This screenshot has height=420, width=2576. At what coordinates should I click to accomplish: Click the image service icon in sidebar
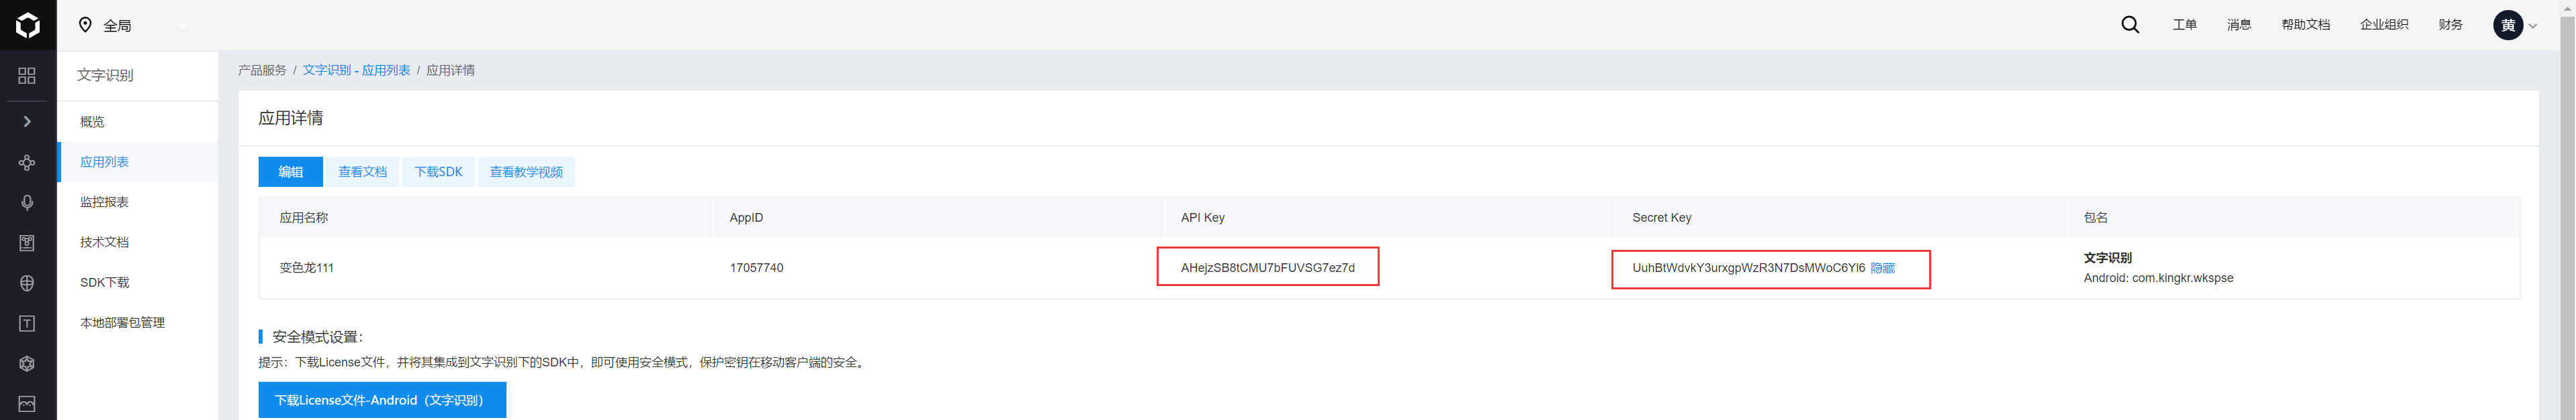[27, 404]
